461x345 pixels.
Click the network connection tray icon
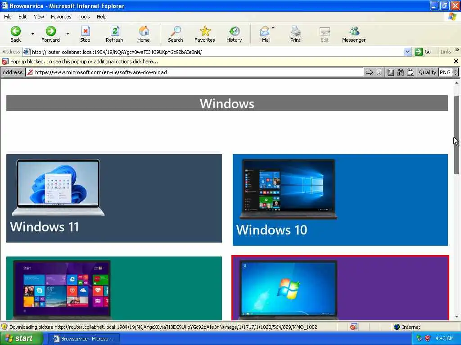(419, 339)
